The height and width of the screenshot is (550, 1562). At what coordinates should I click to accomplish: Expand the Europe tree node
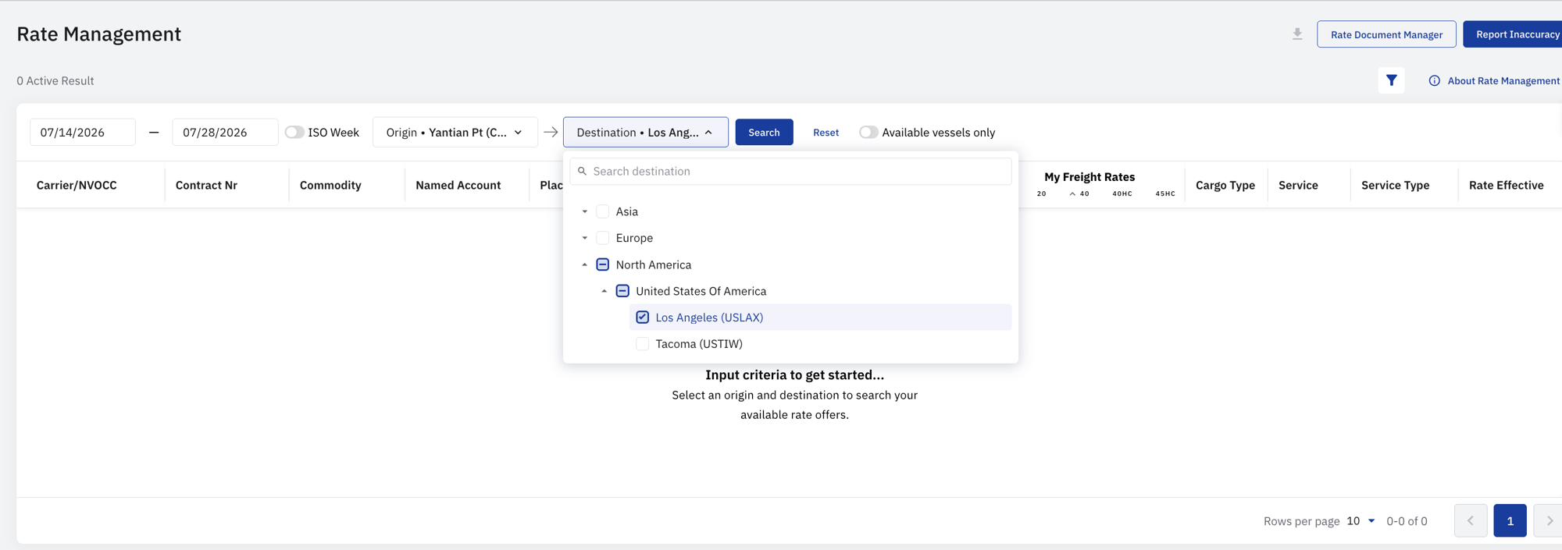[584, 238]
